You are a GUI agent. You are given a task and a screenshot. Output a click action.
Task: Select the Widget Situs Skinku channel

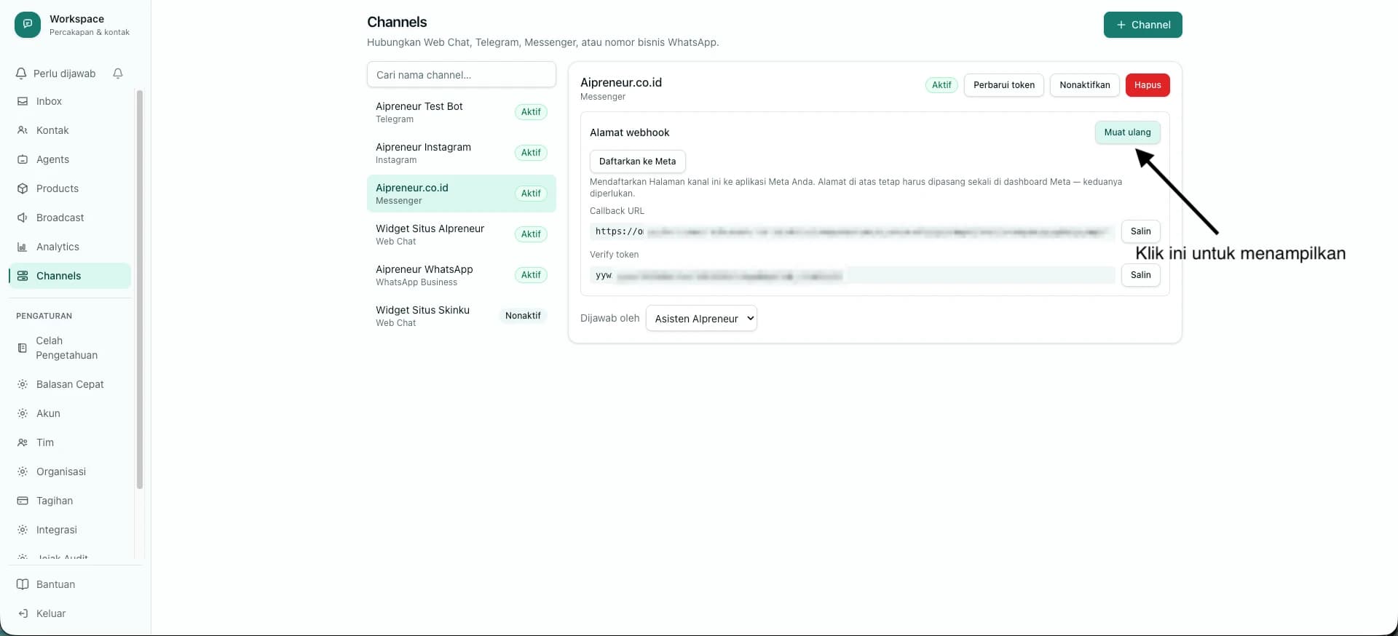click(462, 316)
